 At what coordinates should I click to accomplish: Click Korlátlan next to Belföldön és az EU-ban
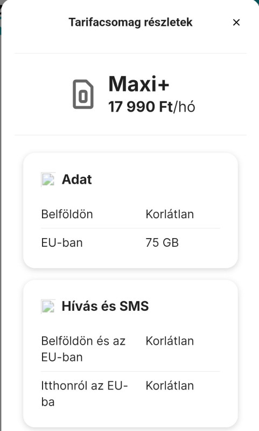(170, 341)
